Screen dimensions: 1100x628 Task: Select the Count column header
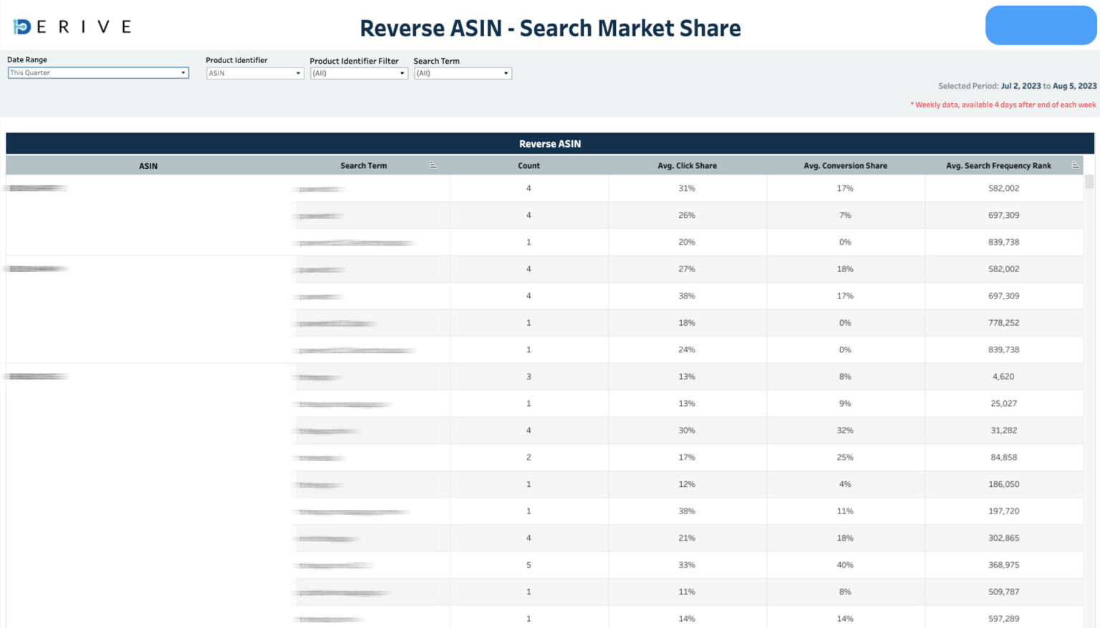[x=529, y=165]
